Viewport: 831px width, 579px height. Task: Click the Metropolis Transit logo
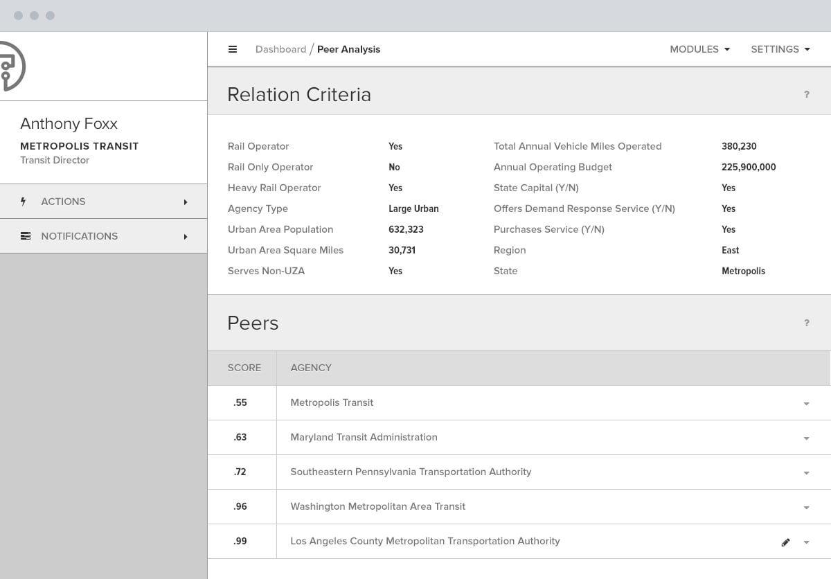(12, 66)
